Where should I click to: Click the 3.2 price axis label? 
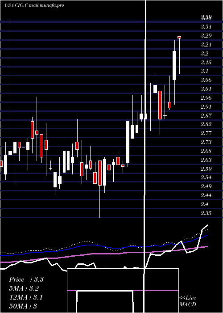(x=204, y=54)
